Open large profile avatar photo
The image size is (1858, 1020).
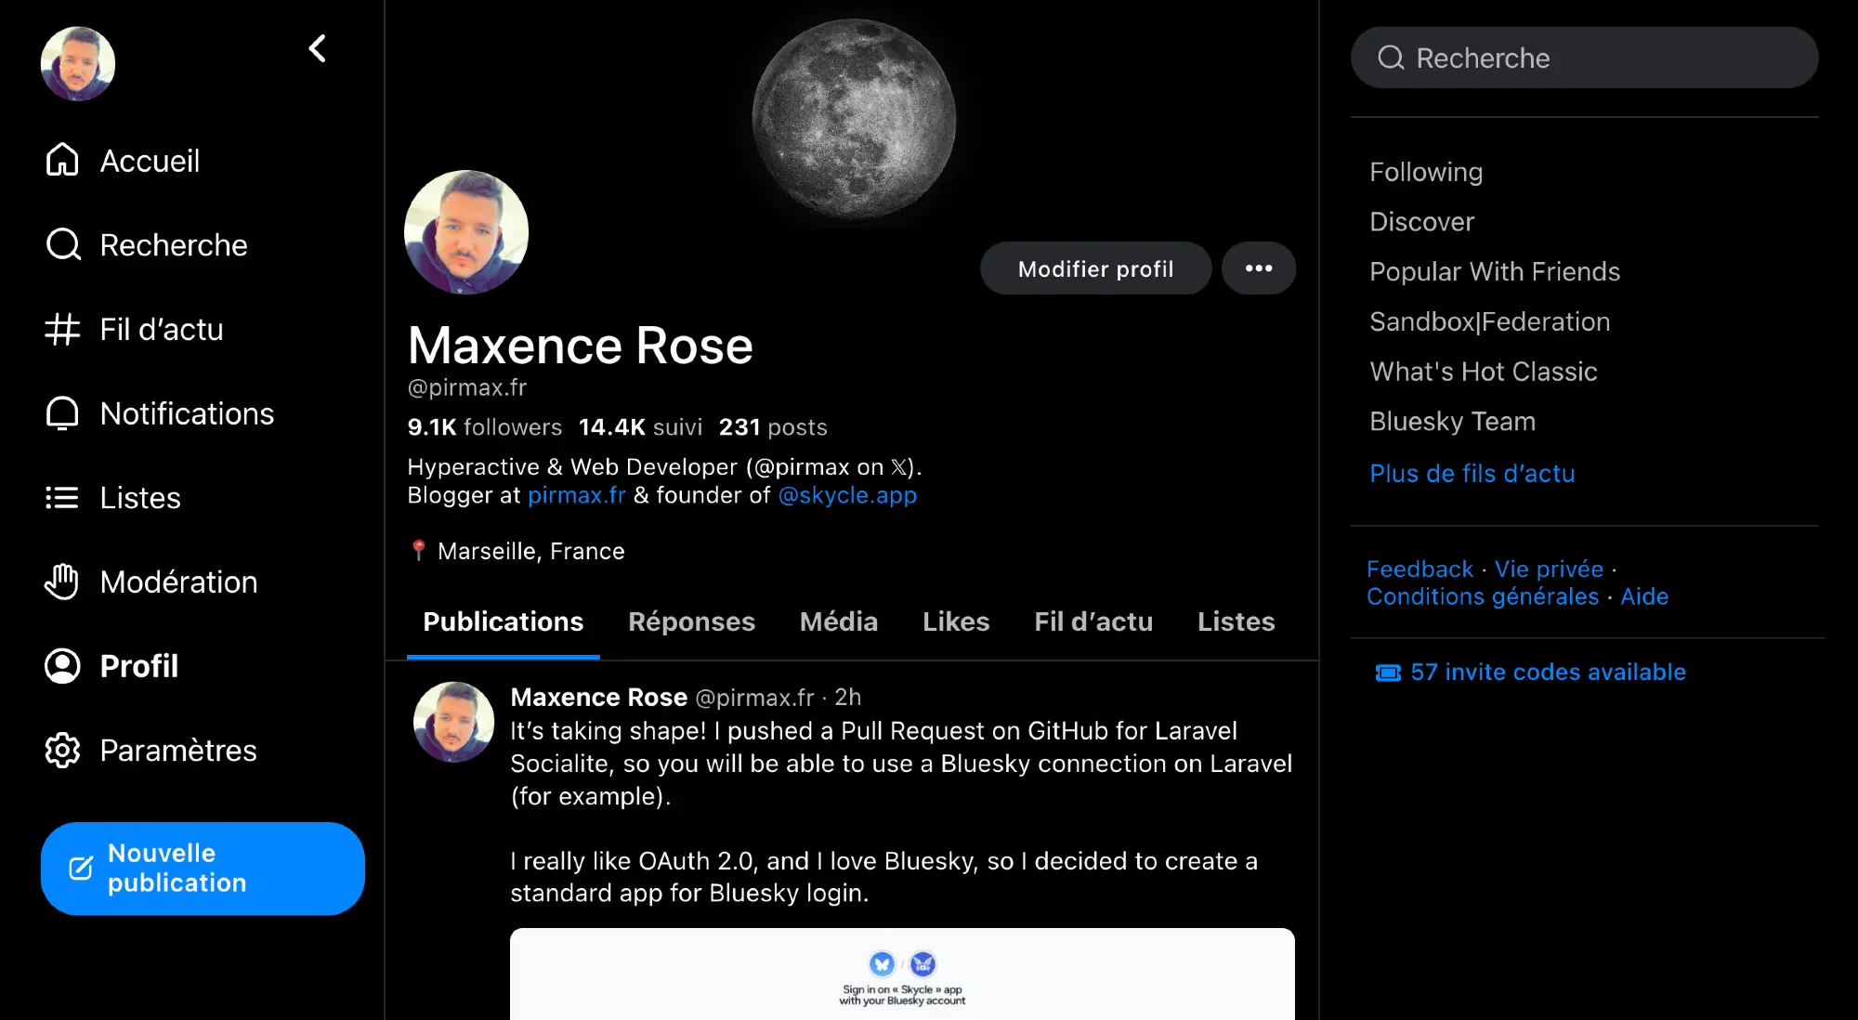466,232
